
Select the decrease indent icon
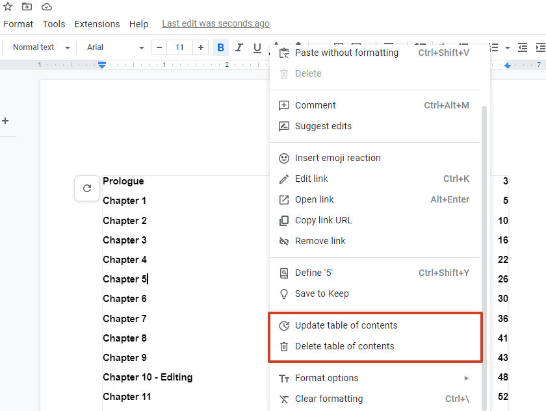[x=523, y=47]
